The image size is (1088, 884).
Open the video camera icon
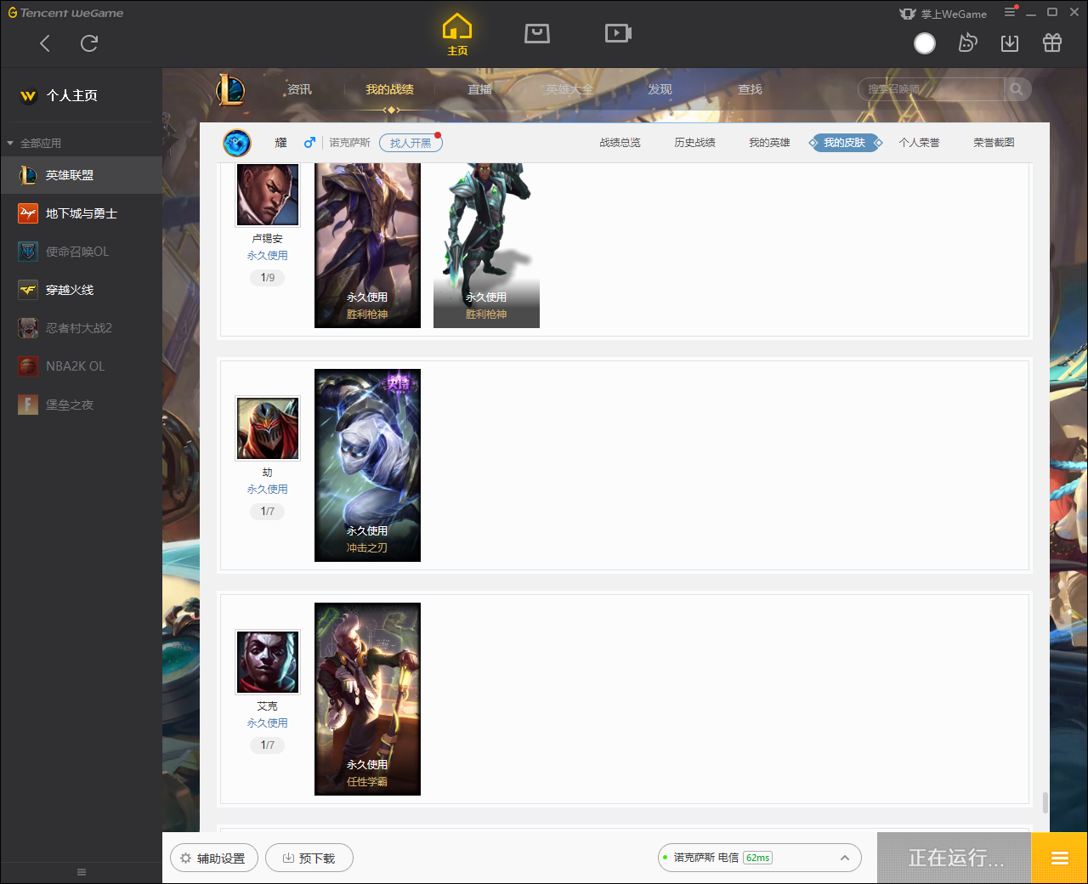point(618,33)
